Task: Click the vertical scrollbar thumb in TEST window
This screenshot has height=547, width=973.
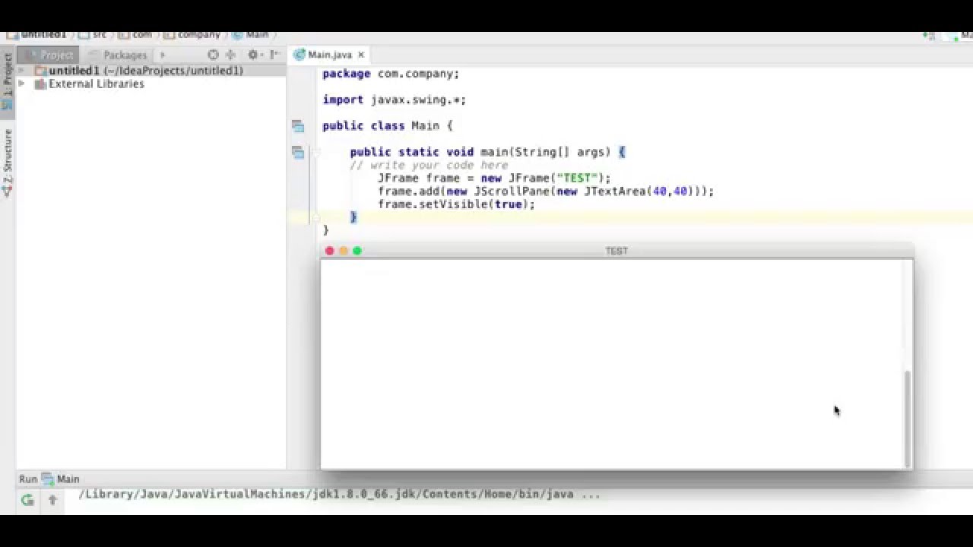Action: pyautogui.click(x=908, y=419)
